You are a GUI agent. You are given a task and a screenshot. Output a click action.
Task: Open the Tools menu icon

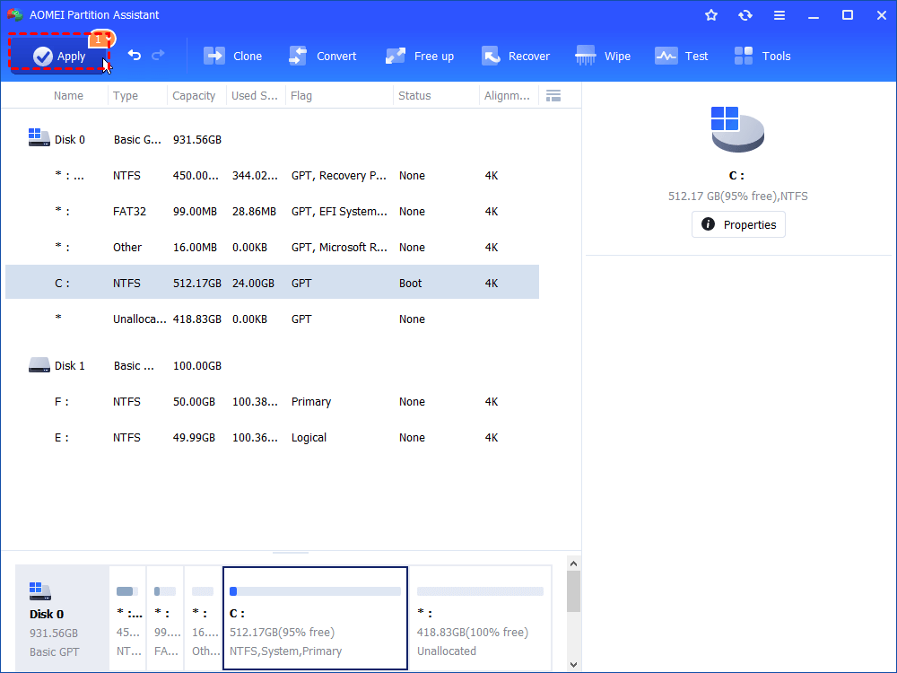coord(762,56)
